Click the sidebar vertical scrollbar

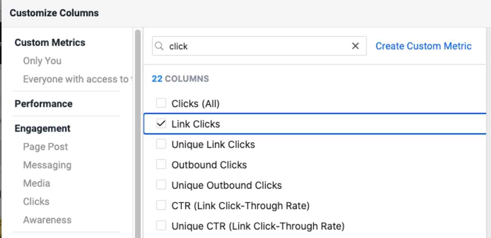tap(138, 133)
